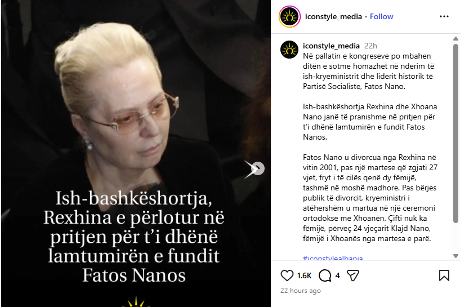Open comments via speech bubble icon

[x=325, y=275]
